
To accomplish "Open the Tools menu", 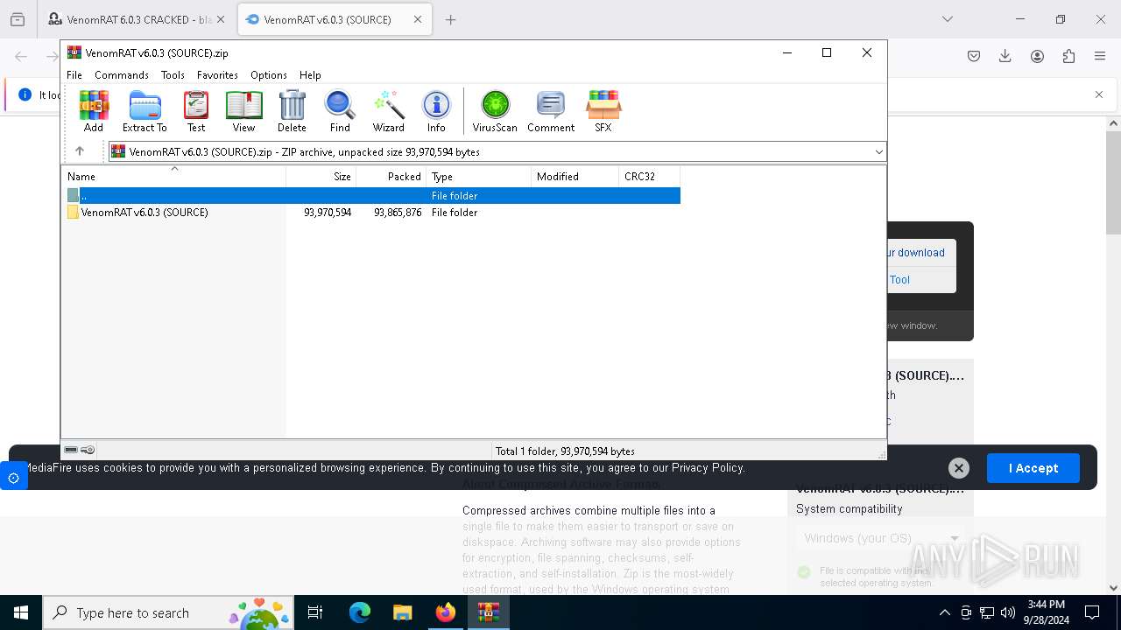I will 173,75.
